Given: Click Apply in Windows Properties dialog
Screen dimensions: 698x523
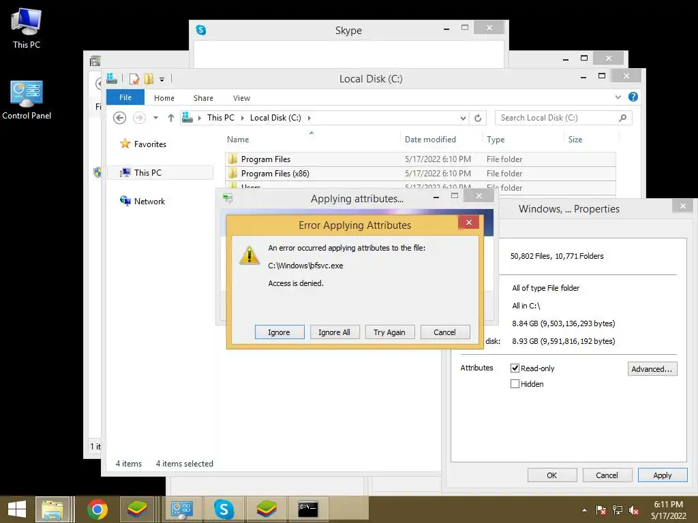Looking at the screenshot, I should tap(663, 475).
